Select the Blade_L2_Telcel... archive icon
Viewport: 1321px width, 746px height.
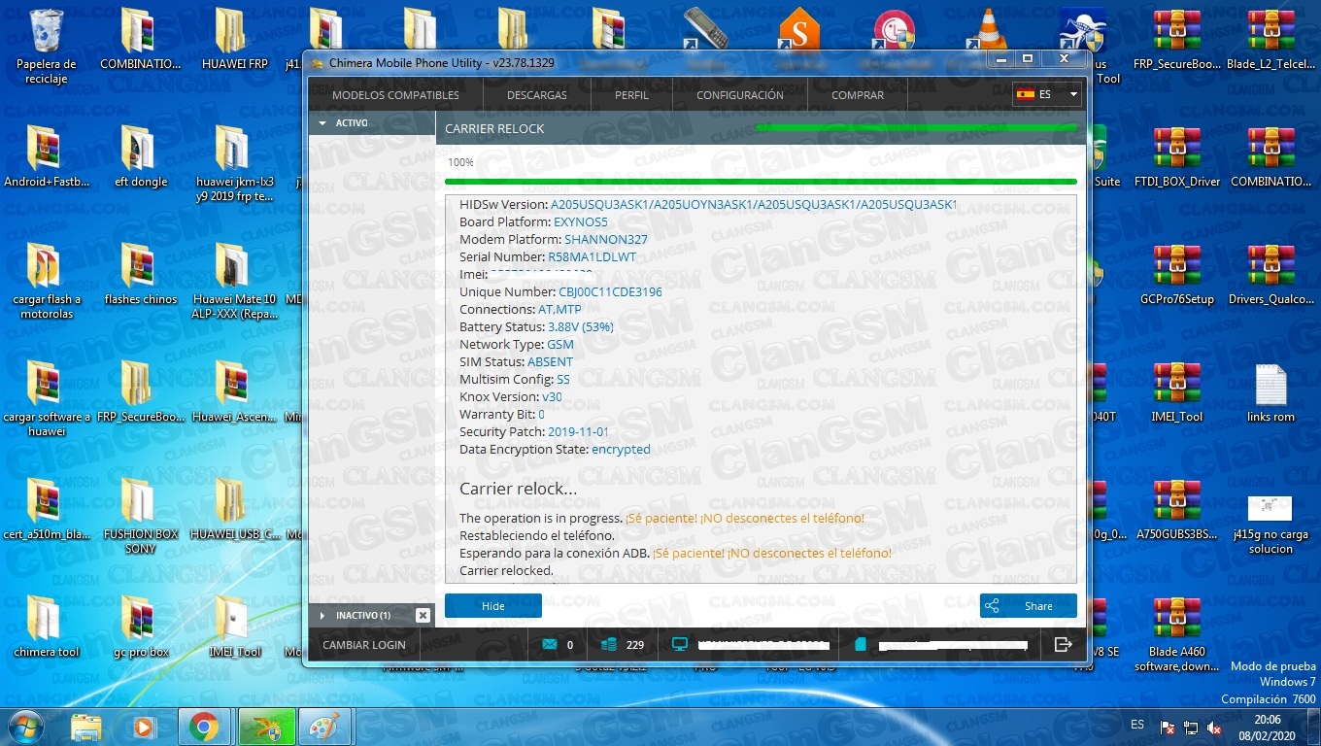pyautogui.click(x=1270, y=39)
